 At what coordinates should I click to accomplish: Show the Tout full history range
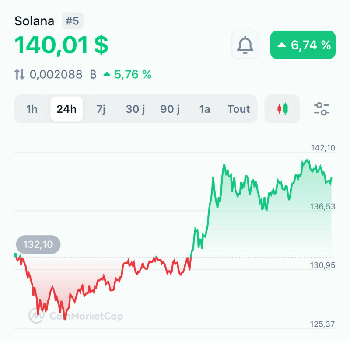tap(239, 109)
